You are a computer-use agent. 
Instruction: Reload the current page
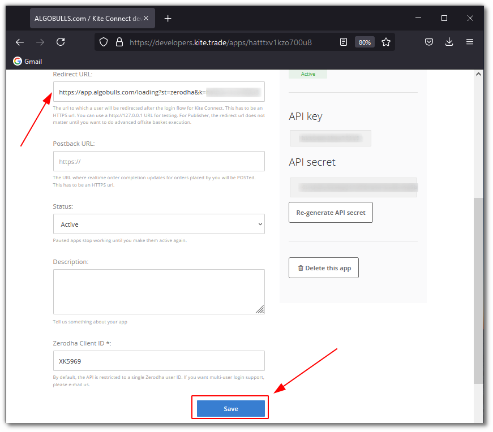click(61, 42)
